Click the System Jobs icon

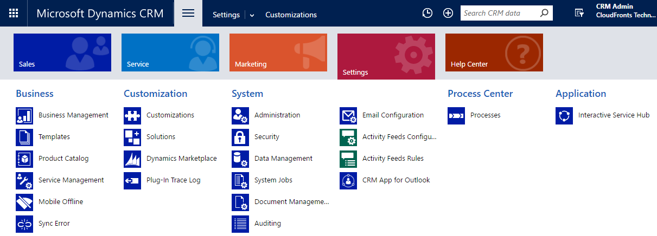point(240,181)
